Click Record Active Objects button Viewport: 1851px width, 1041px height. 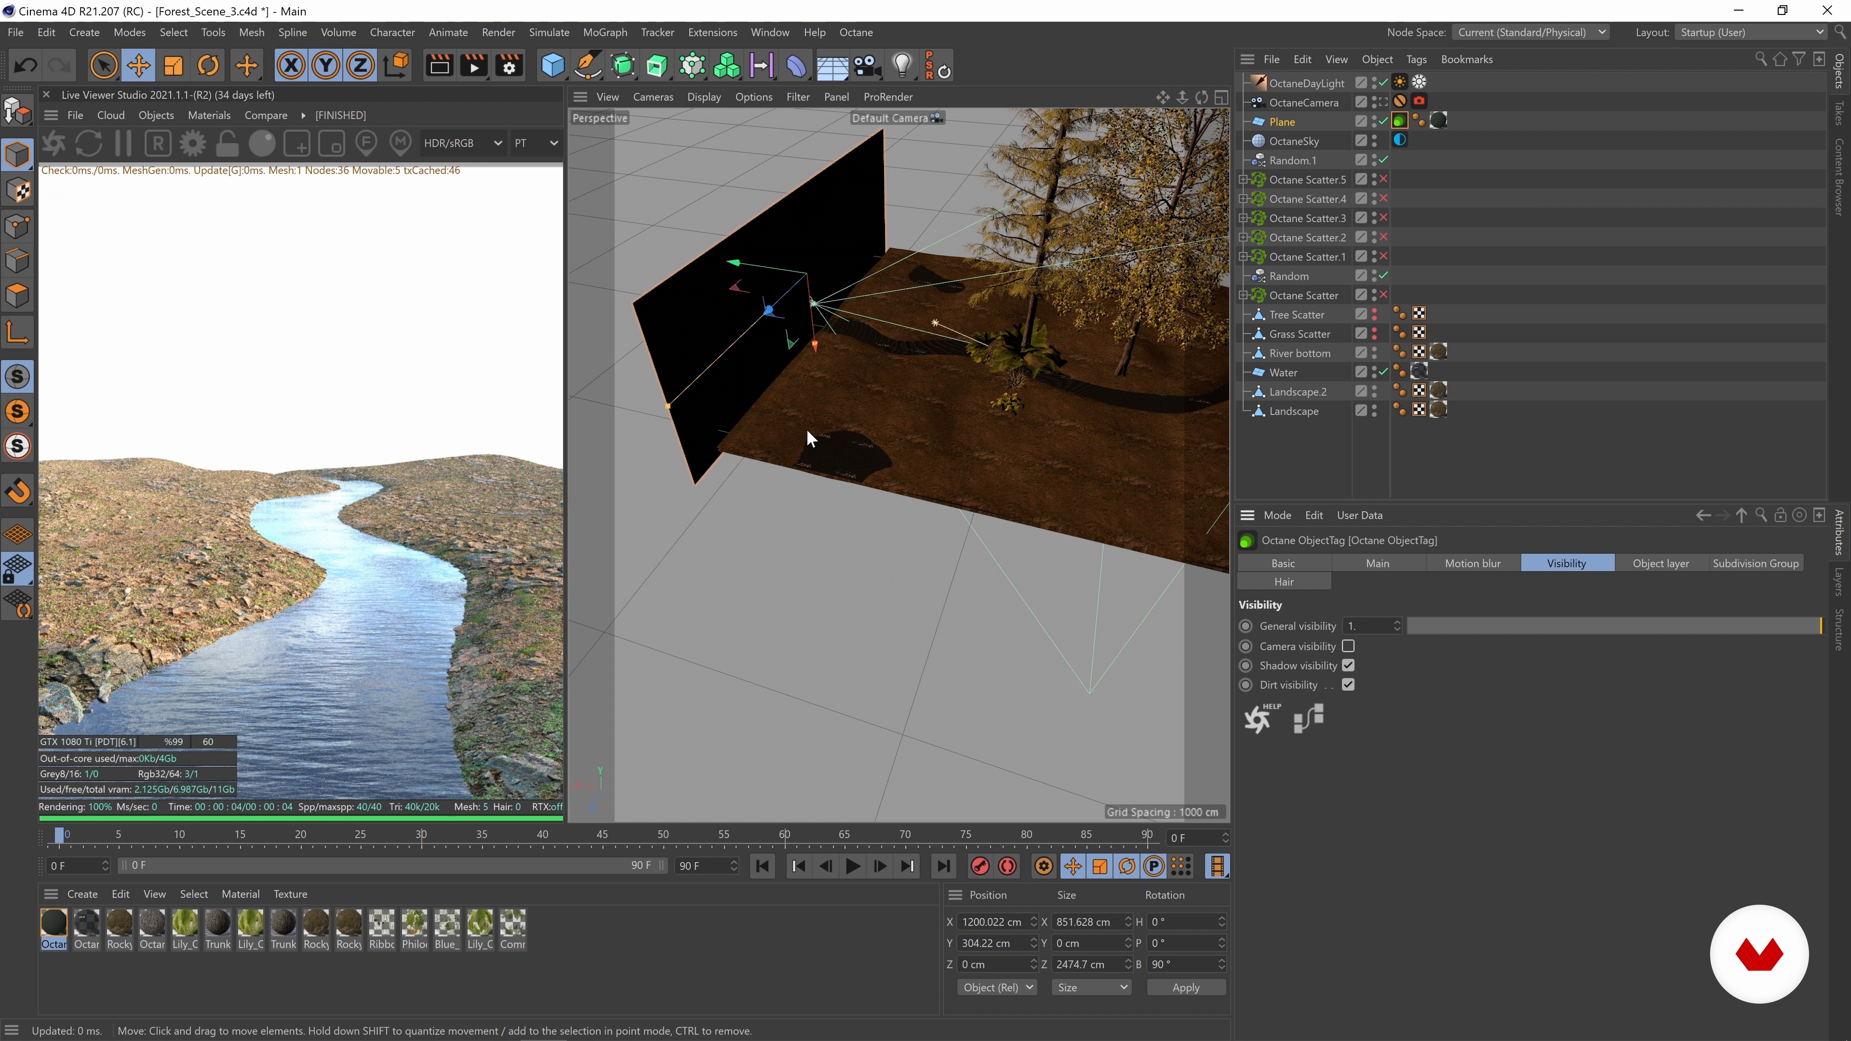point(979,867)
